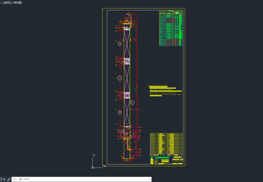This screenshot has height=182, width=263.
Task: Close the command line with the X icon
Action: (4, 179)
